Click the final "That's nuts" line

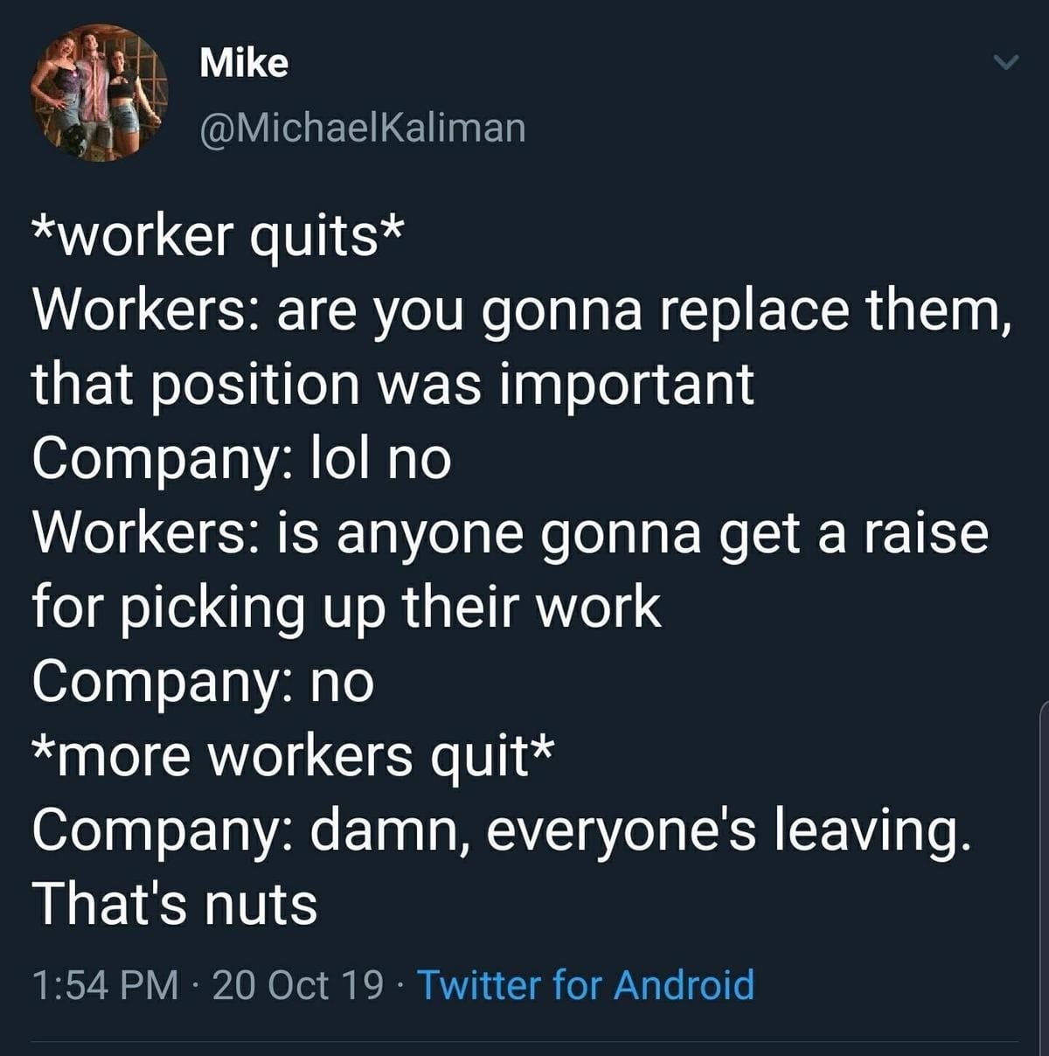(x=175, y=903)
